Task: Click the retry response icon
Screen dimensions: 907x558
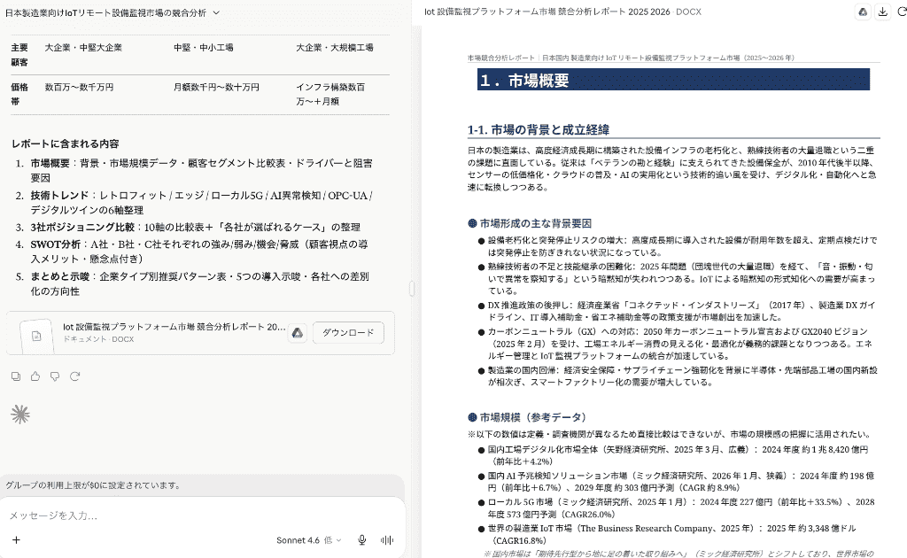Action: 74,376
